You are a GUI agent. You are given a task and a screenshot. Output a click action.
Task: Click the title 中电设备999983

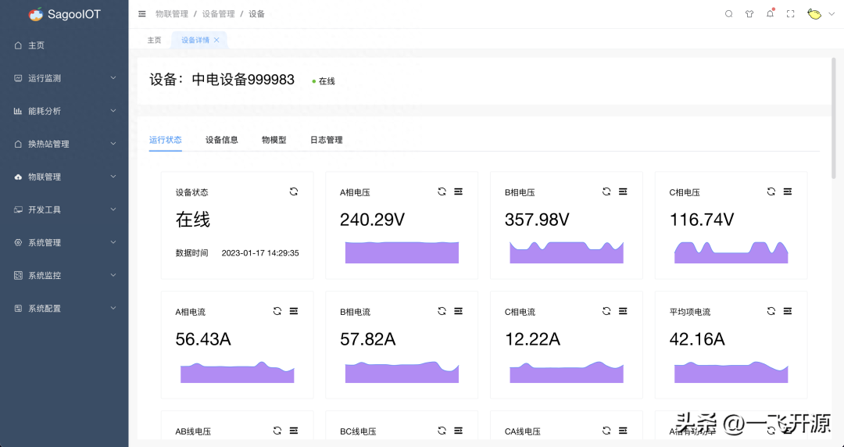point(243,80)
